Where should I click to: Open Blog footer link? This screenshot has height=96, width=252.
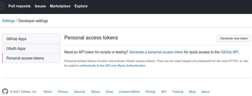pyautogui.click(x=192, y=92)
